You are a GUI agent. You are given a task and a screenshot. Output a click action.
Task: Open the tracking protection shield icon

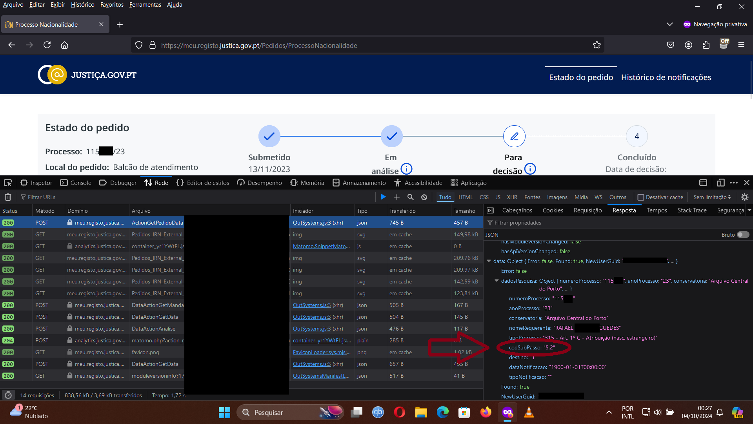[x=139, y=45]
